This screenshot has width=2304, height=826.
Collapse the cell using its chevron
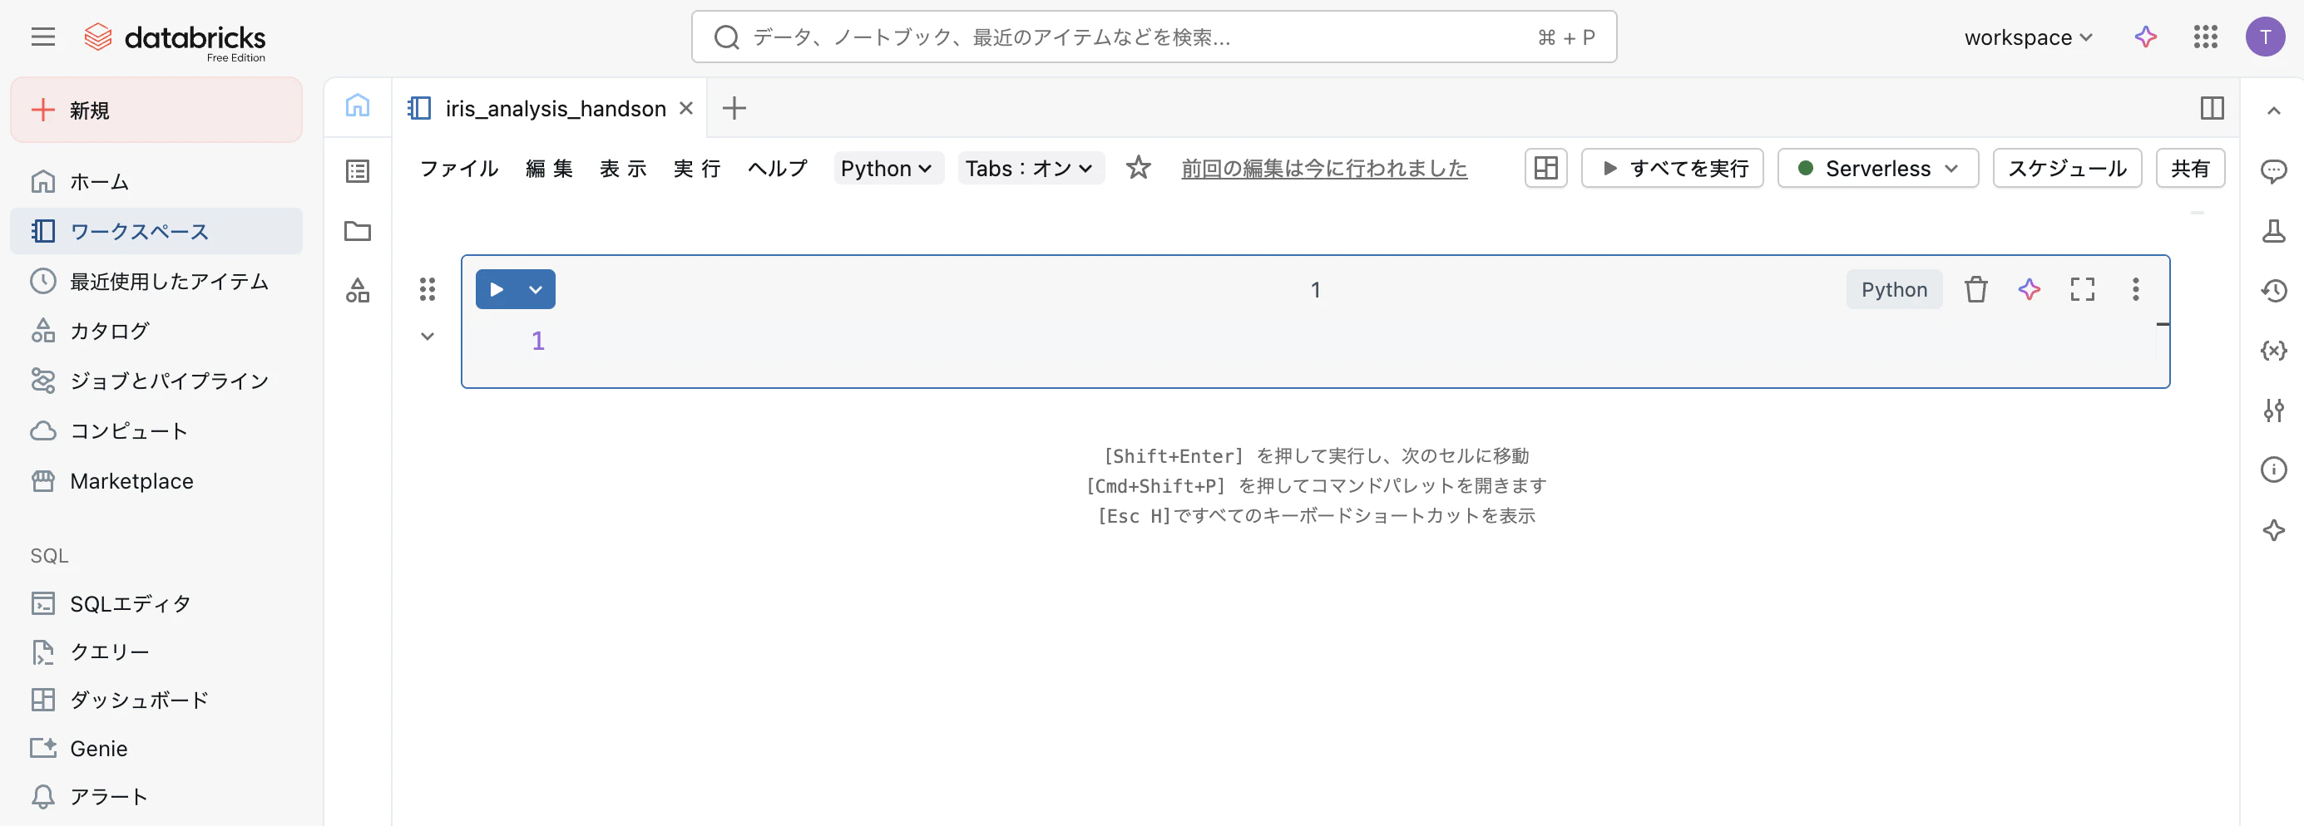(x=427, y=336)
